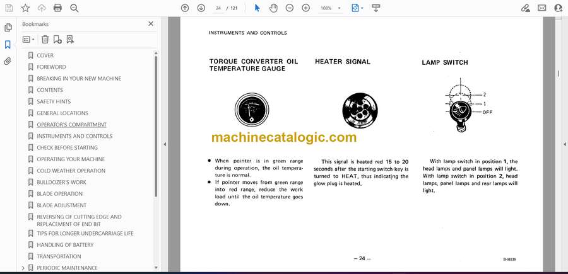This screenshot has height=274, width=568.
Task: Jump to COLD WEATHER OPERATION bookmark
Action: [71, 171]
